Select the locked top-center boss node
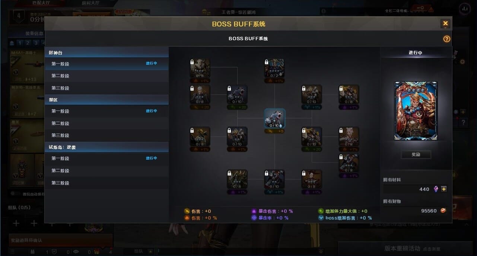The width and height of the screenshot is (477, 256). (x=274, y=68)
